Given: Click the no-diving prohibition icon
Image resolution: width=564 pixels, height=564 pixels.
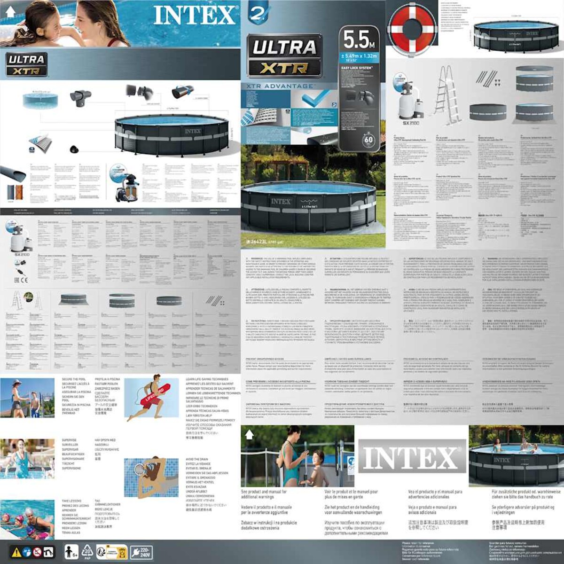Looking at the screenshot, I should click(36, 551).
